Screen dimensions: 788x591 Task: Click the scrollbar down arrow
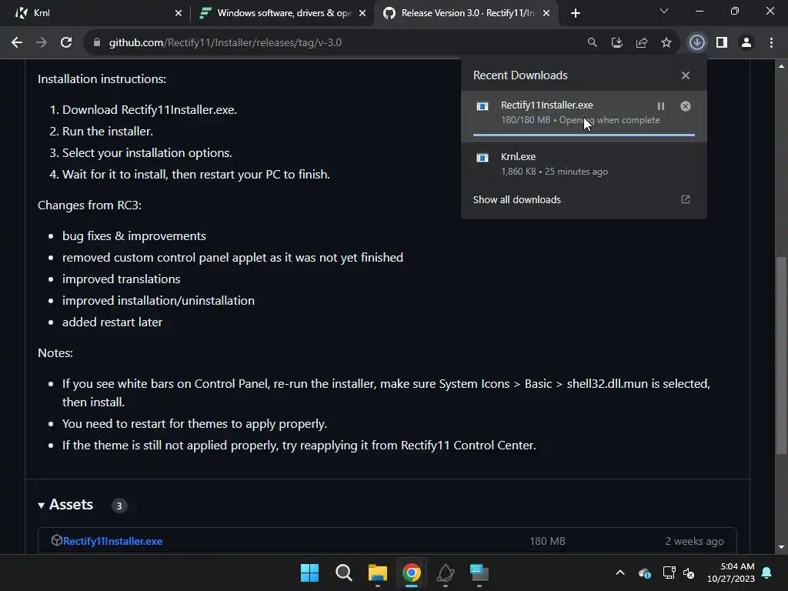tap(781, 547)
